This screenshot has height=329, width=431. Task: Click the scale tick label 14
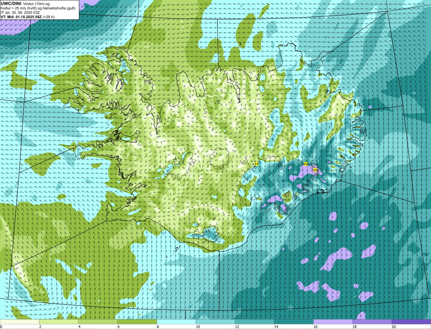tap(276, 327)
